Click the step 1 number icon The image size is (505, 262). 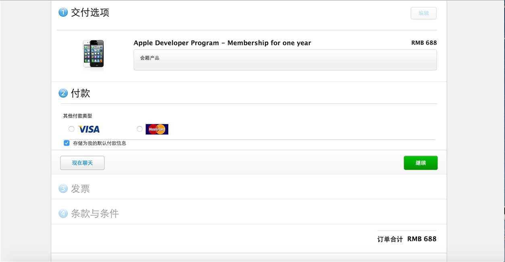coord(63,12)
